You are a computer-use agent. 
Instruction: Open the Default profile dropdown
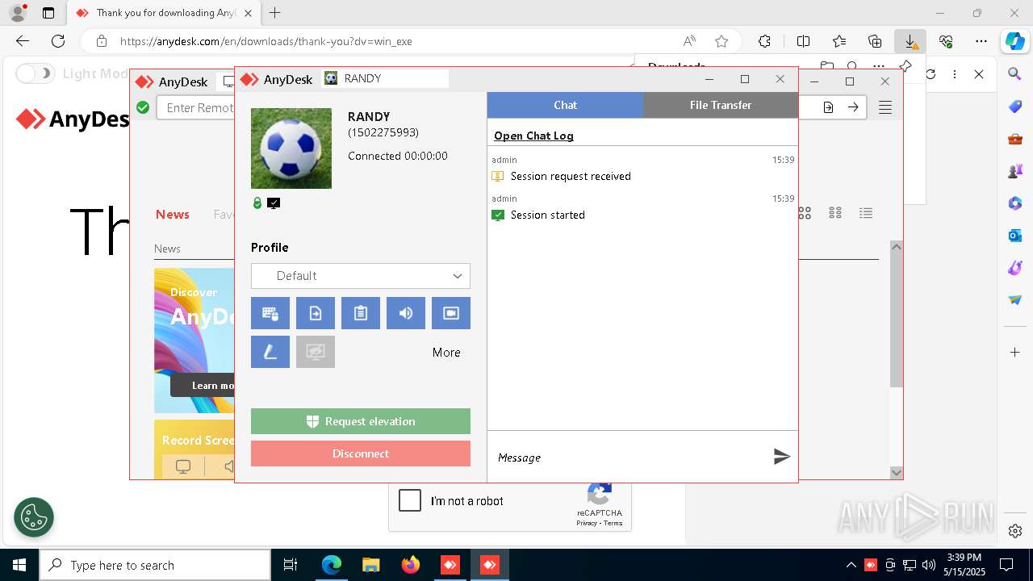tap(361, 276)
